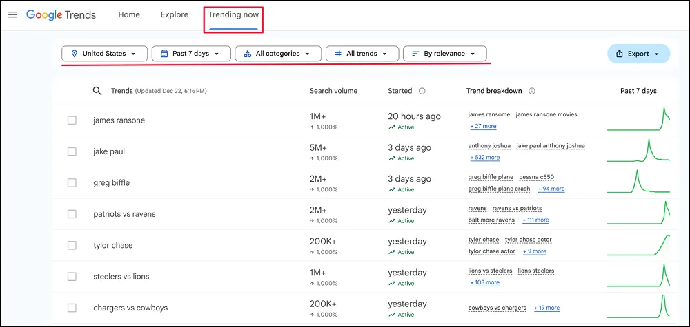Viewport: 690px width, 327px height.
Task: Open the All trends dropdown
Action: pyautogui.click(x=362, y=54)
